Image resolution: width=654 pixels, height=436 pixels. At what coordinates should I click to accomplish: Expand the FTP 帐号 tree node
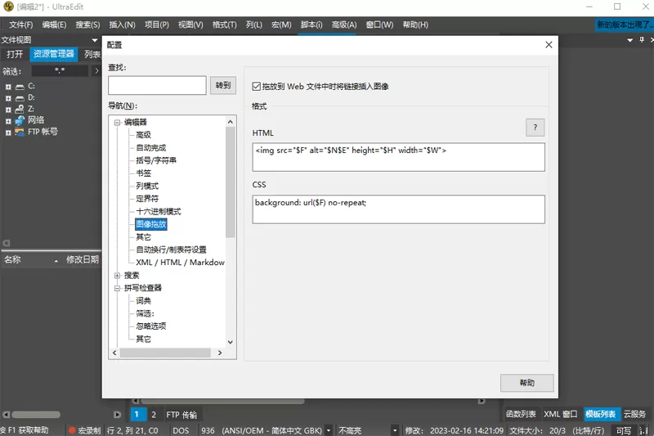pyautogui.click(x=8, y=133)
